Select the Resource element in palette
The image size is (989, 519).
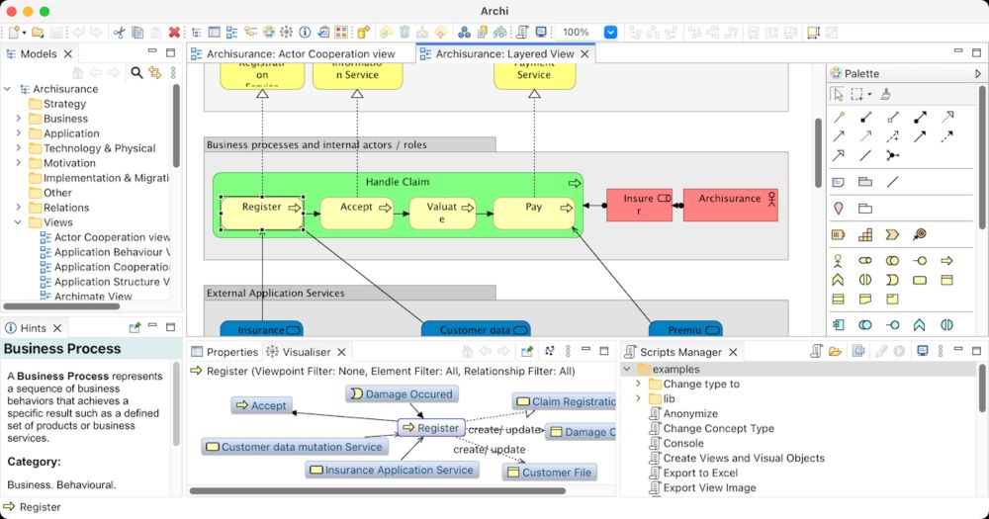(x=839, y=234)
